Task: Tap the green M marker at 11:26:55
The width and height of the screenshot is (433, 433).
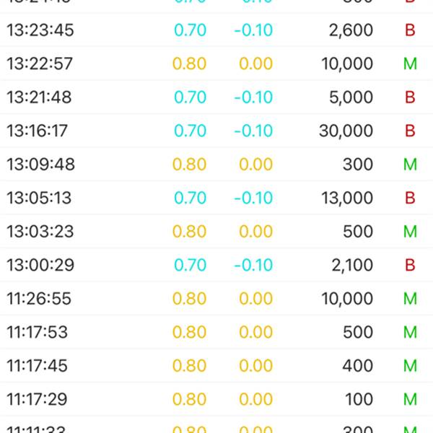Action: coord(410,299)
